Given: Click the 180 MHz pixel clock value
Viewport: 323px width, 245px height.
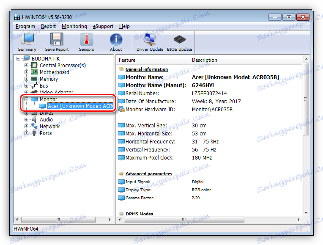Looking at the screenshot, I should tap(202, 158).
